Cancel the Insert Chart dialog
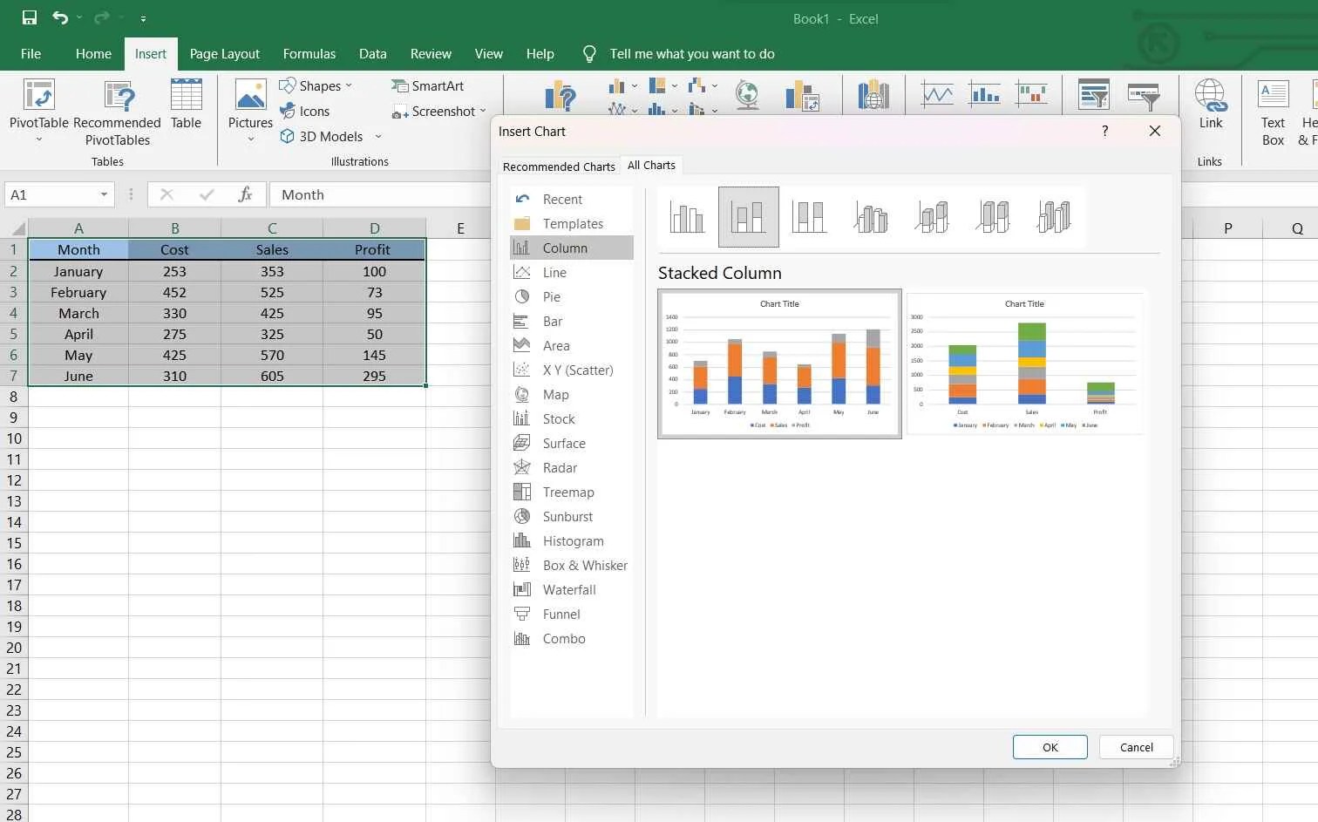Image resolution: width=1318 pixels, height=822 pixels. click(1136, 747)
